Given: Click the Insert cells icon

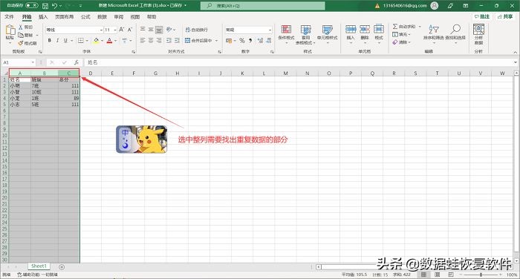Looking at the screenshot, I should click(x=351, y=29).
